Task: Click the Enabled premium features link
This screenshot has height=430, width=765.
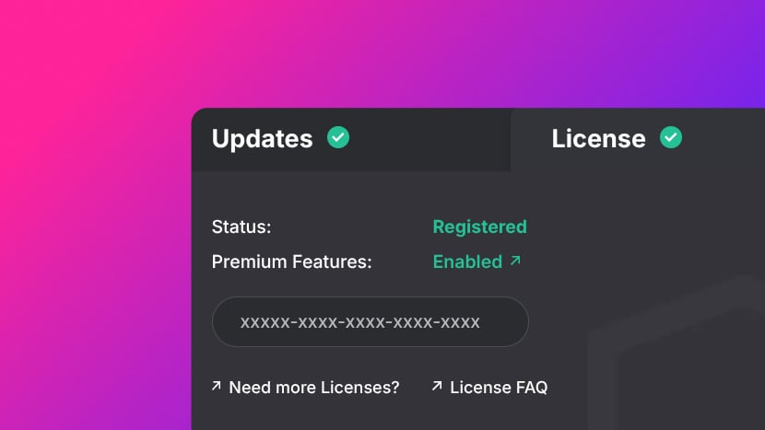Action: [x=467, y=261]
